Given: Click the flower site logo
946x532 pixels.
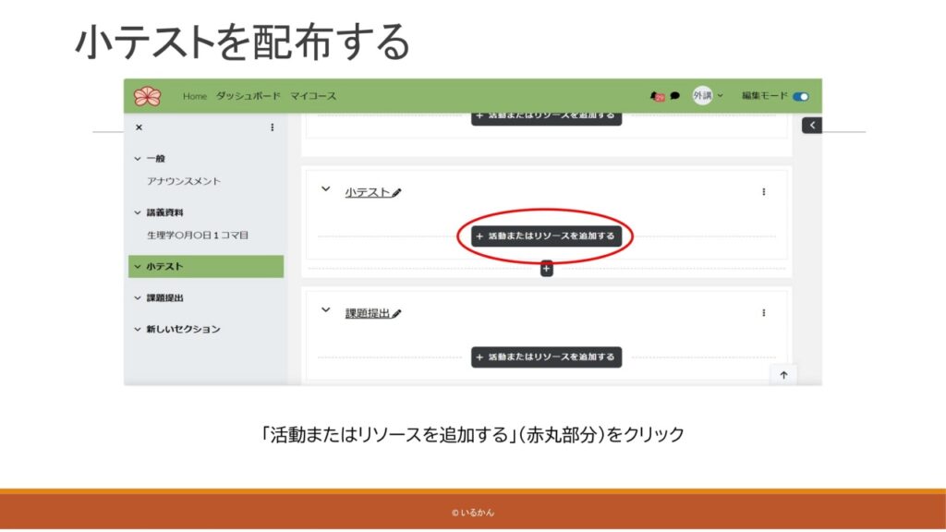Looking at the screenshot, I should click(147, 96).
